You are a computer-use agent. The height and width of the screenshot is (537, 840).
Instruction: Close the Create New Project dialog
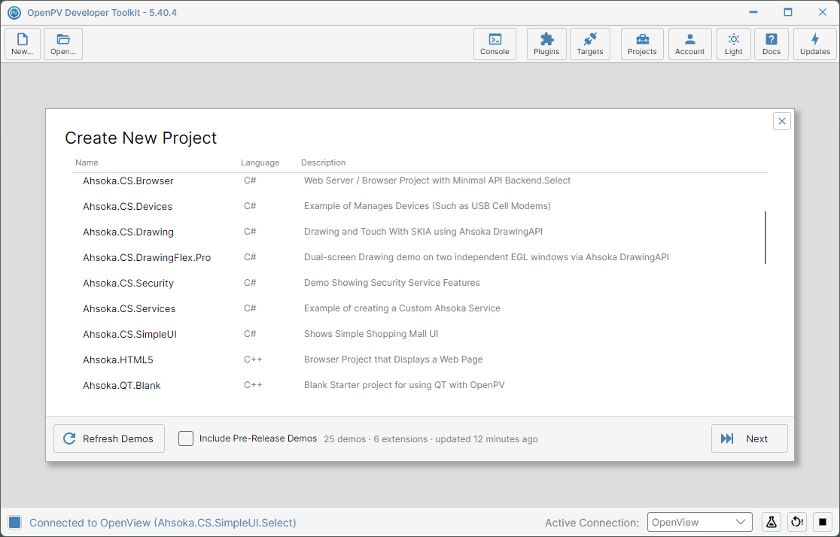pos(781,121)
